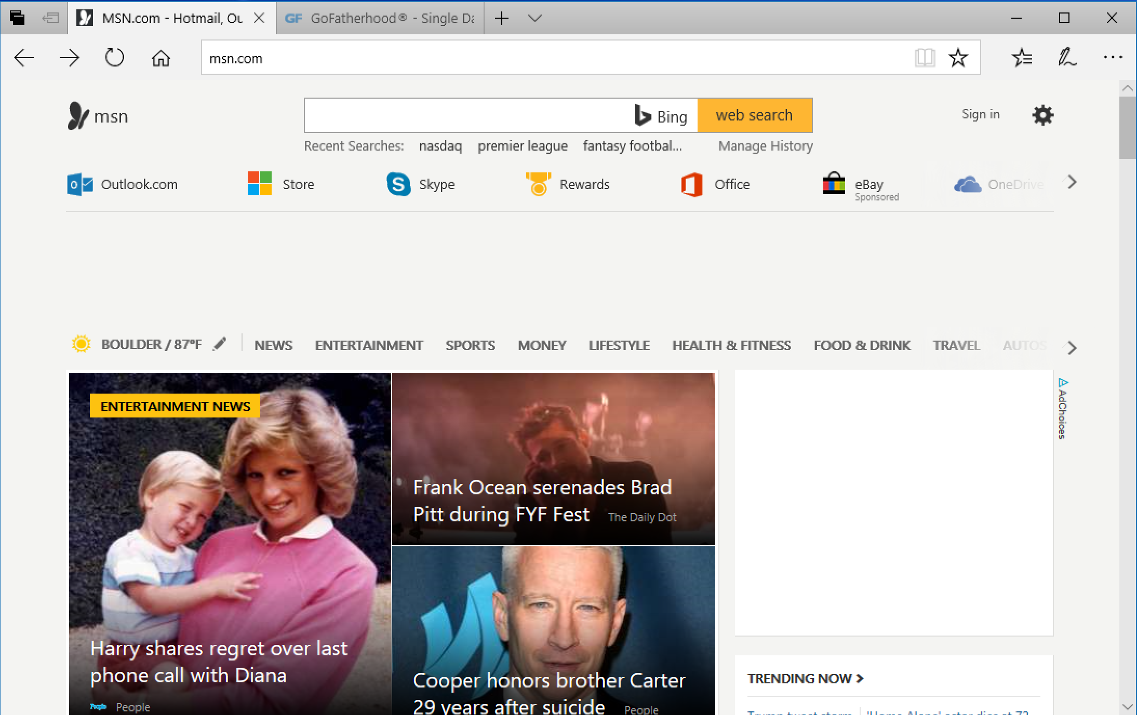Switch to the GoFatherhood tab

[x=380, y=18]
